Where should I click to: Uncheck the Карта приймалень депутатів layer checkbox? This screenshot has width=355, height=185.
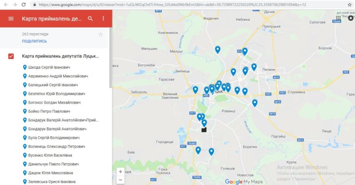tap(11, 56)
